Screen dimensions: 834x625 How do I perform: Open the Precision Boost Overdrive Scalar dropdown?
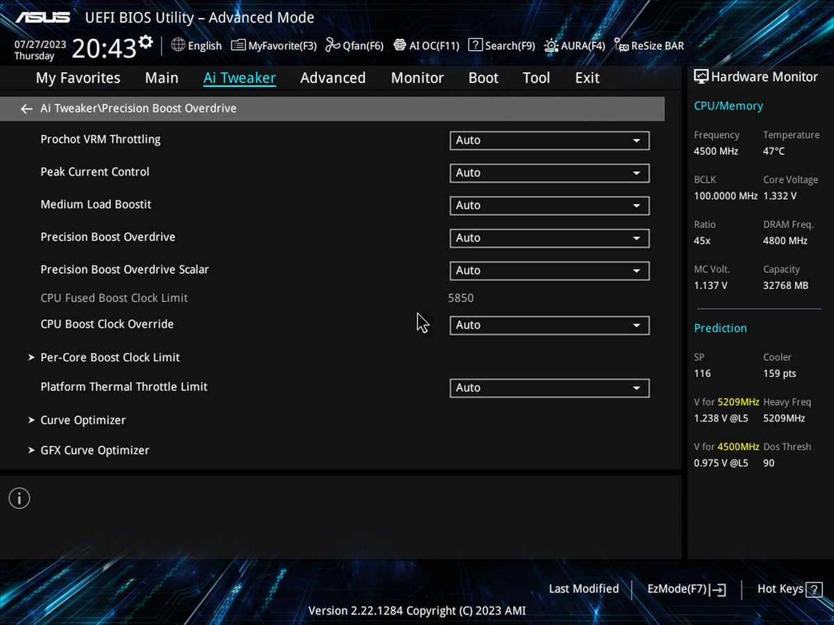[x=550, y=271]
